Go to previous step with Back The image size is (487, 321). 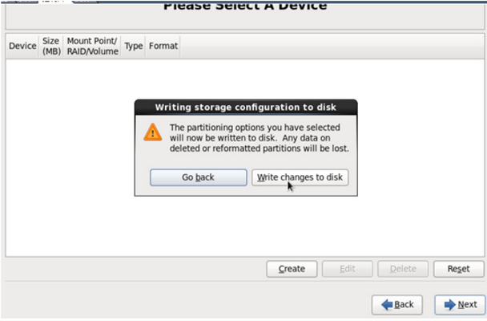pos(397,304)
